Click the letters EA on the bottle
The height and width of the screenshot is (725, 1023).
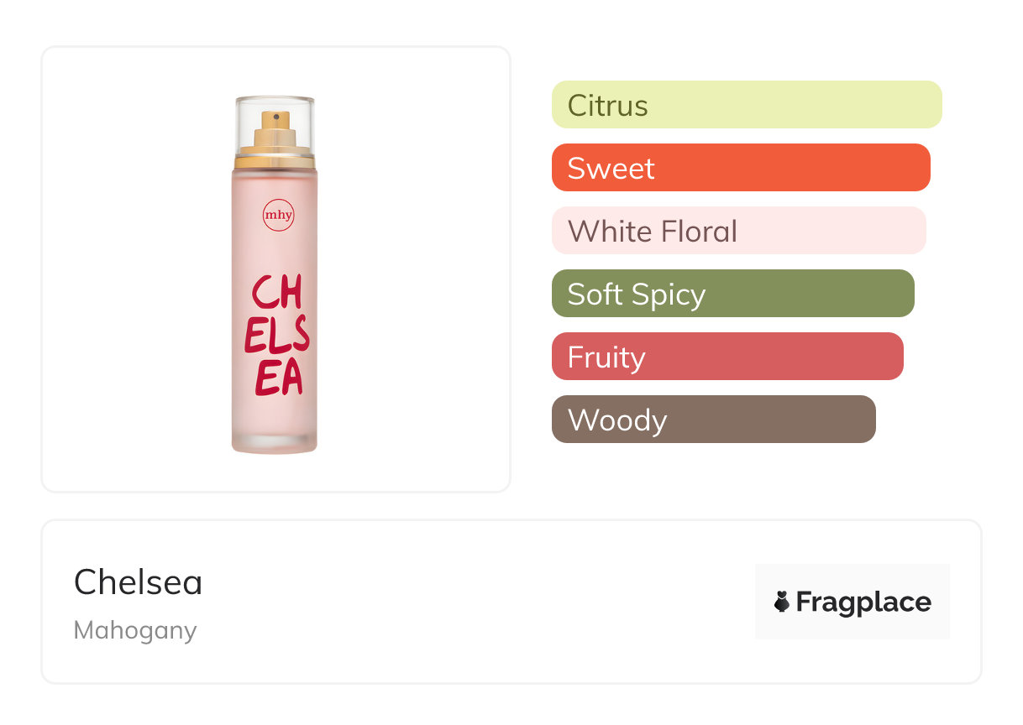279,378
